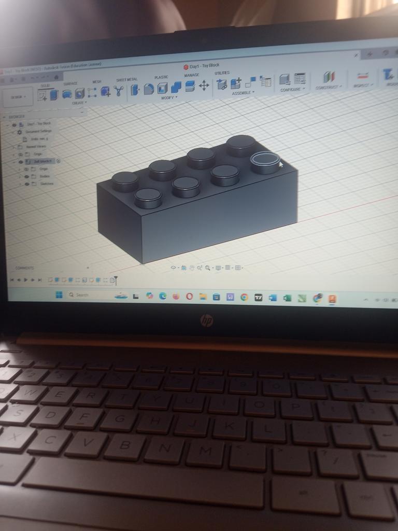Open the Configure dropdown menu
398x531 pixels.
tap(293, 89)
